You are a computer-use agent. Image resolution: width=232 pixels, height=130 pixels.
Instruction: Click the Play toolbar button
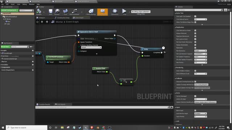tap(124, 11)
